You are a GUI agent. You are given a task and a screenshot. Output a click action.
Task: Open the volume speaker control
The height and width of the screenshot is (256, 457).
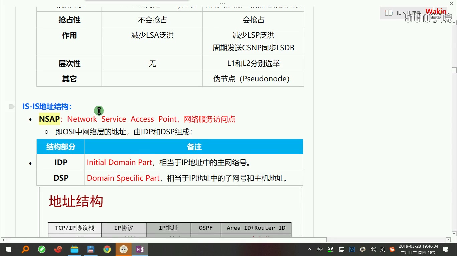coord(373,249)
